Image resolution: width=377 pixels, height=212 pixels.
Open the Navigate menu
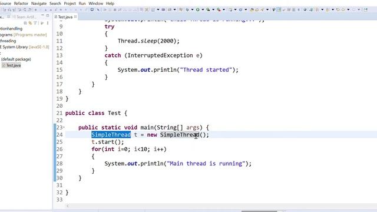click(x=39, y=4)
